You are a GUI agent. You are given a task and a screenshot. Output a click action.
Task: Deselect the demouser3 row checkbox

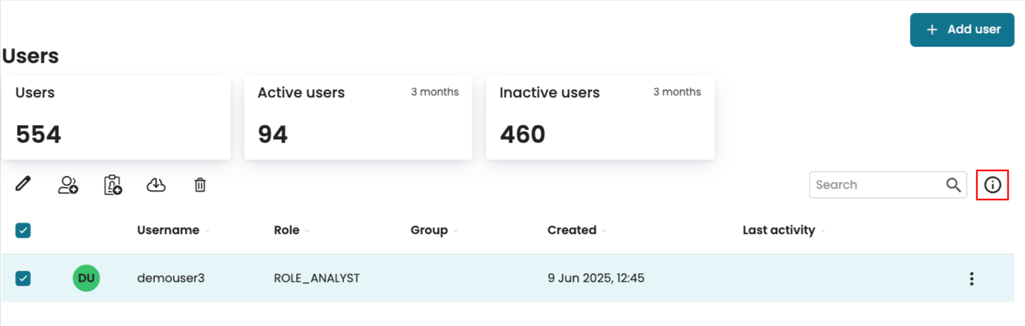pyautogui.click(x=23, y=278)
